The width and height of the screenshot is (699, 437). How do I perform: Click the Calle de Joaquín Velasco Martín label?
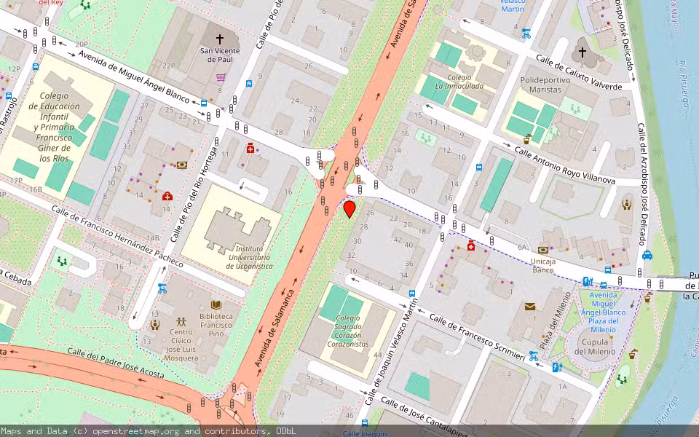point(392,352)
